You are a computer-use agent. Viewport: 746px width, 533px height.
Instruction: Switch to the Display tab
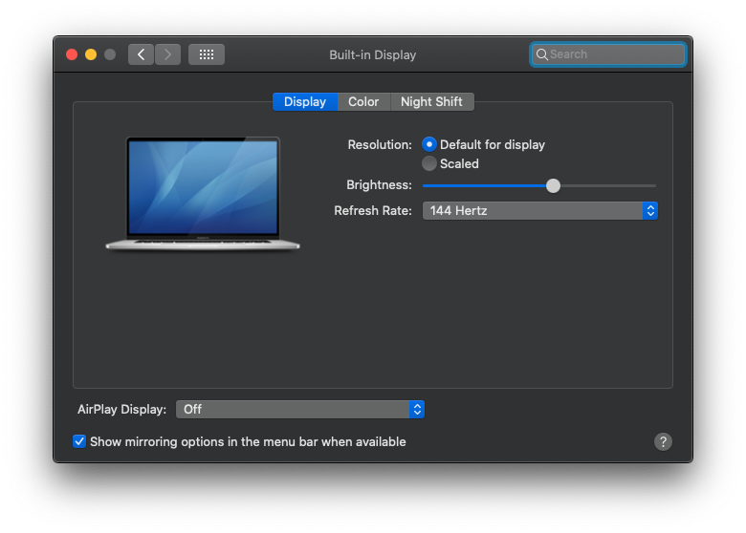tap(305, 101)
